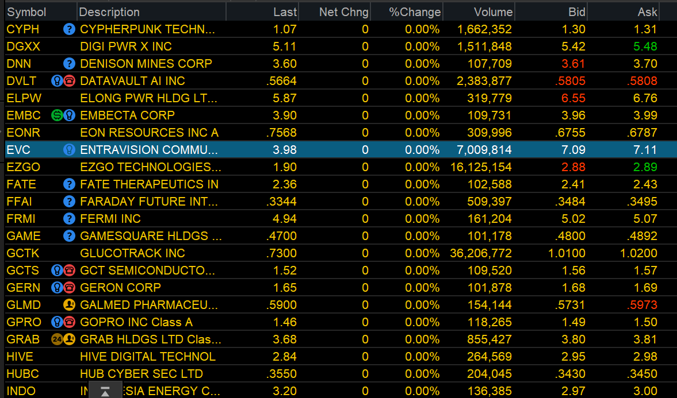Click the red bid price 6.55
This screenshot has height=398, width=677.
pyautogui.click(x=573, y=98)
